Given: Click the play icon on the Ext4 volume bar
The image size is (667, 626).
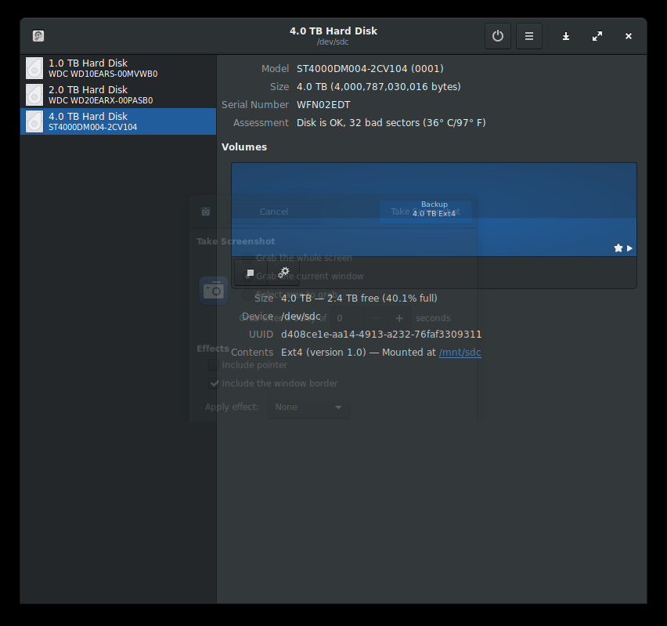Looking at the screenshot, I should tap(630, 248).
